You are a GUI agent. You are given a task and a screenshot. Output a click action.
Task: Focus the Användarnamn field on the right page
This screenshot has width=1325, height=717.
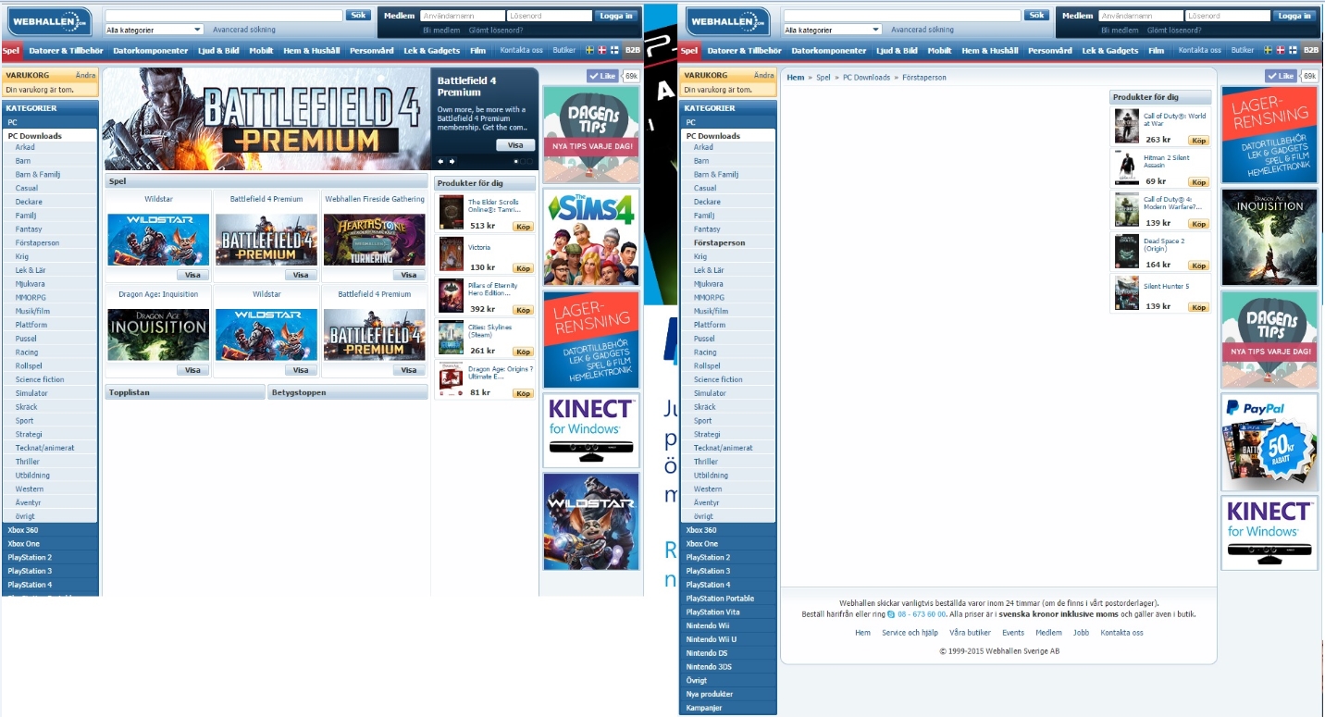click(1141, 16)
